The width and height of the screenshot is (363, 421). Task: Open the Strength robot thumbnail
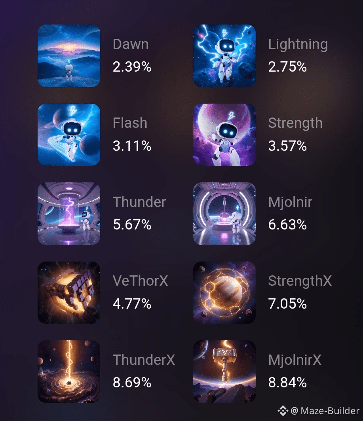coord(224,135)
